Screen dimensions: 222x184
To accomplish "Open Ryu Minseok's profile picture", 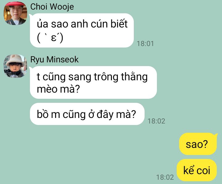I will click(15, 66).
